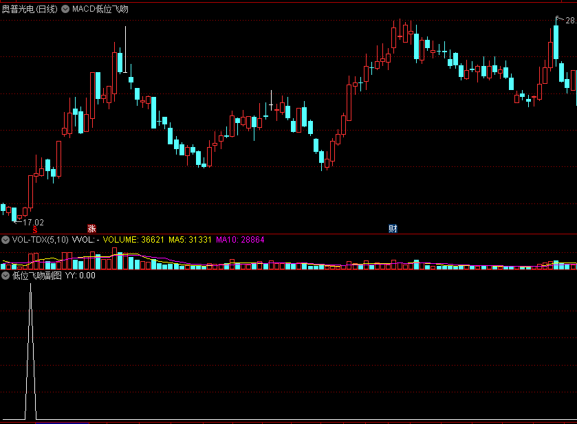
Task: Open the VOL-TDX indicator dropdown arrow
Action: [6, 240]
